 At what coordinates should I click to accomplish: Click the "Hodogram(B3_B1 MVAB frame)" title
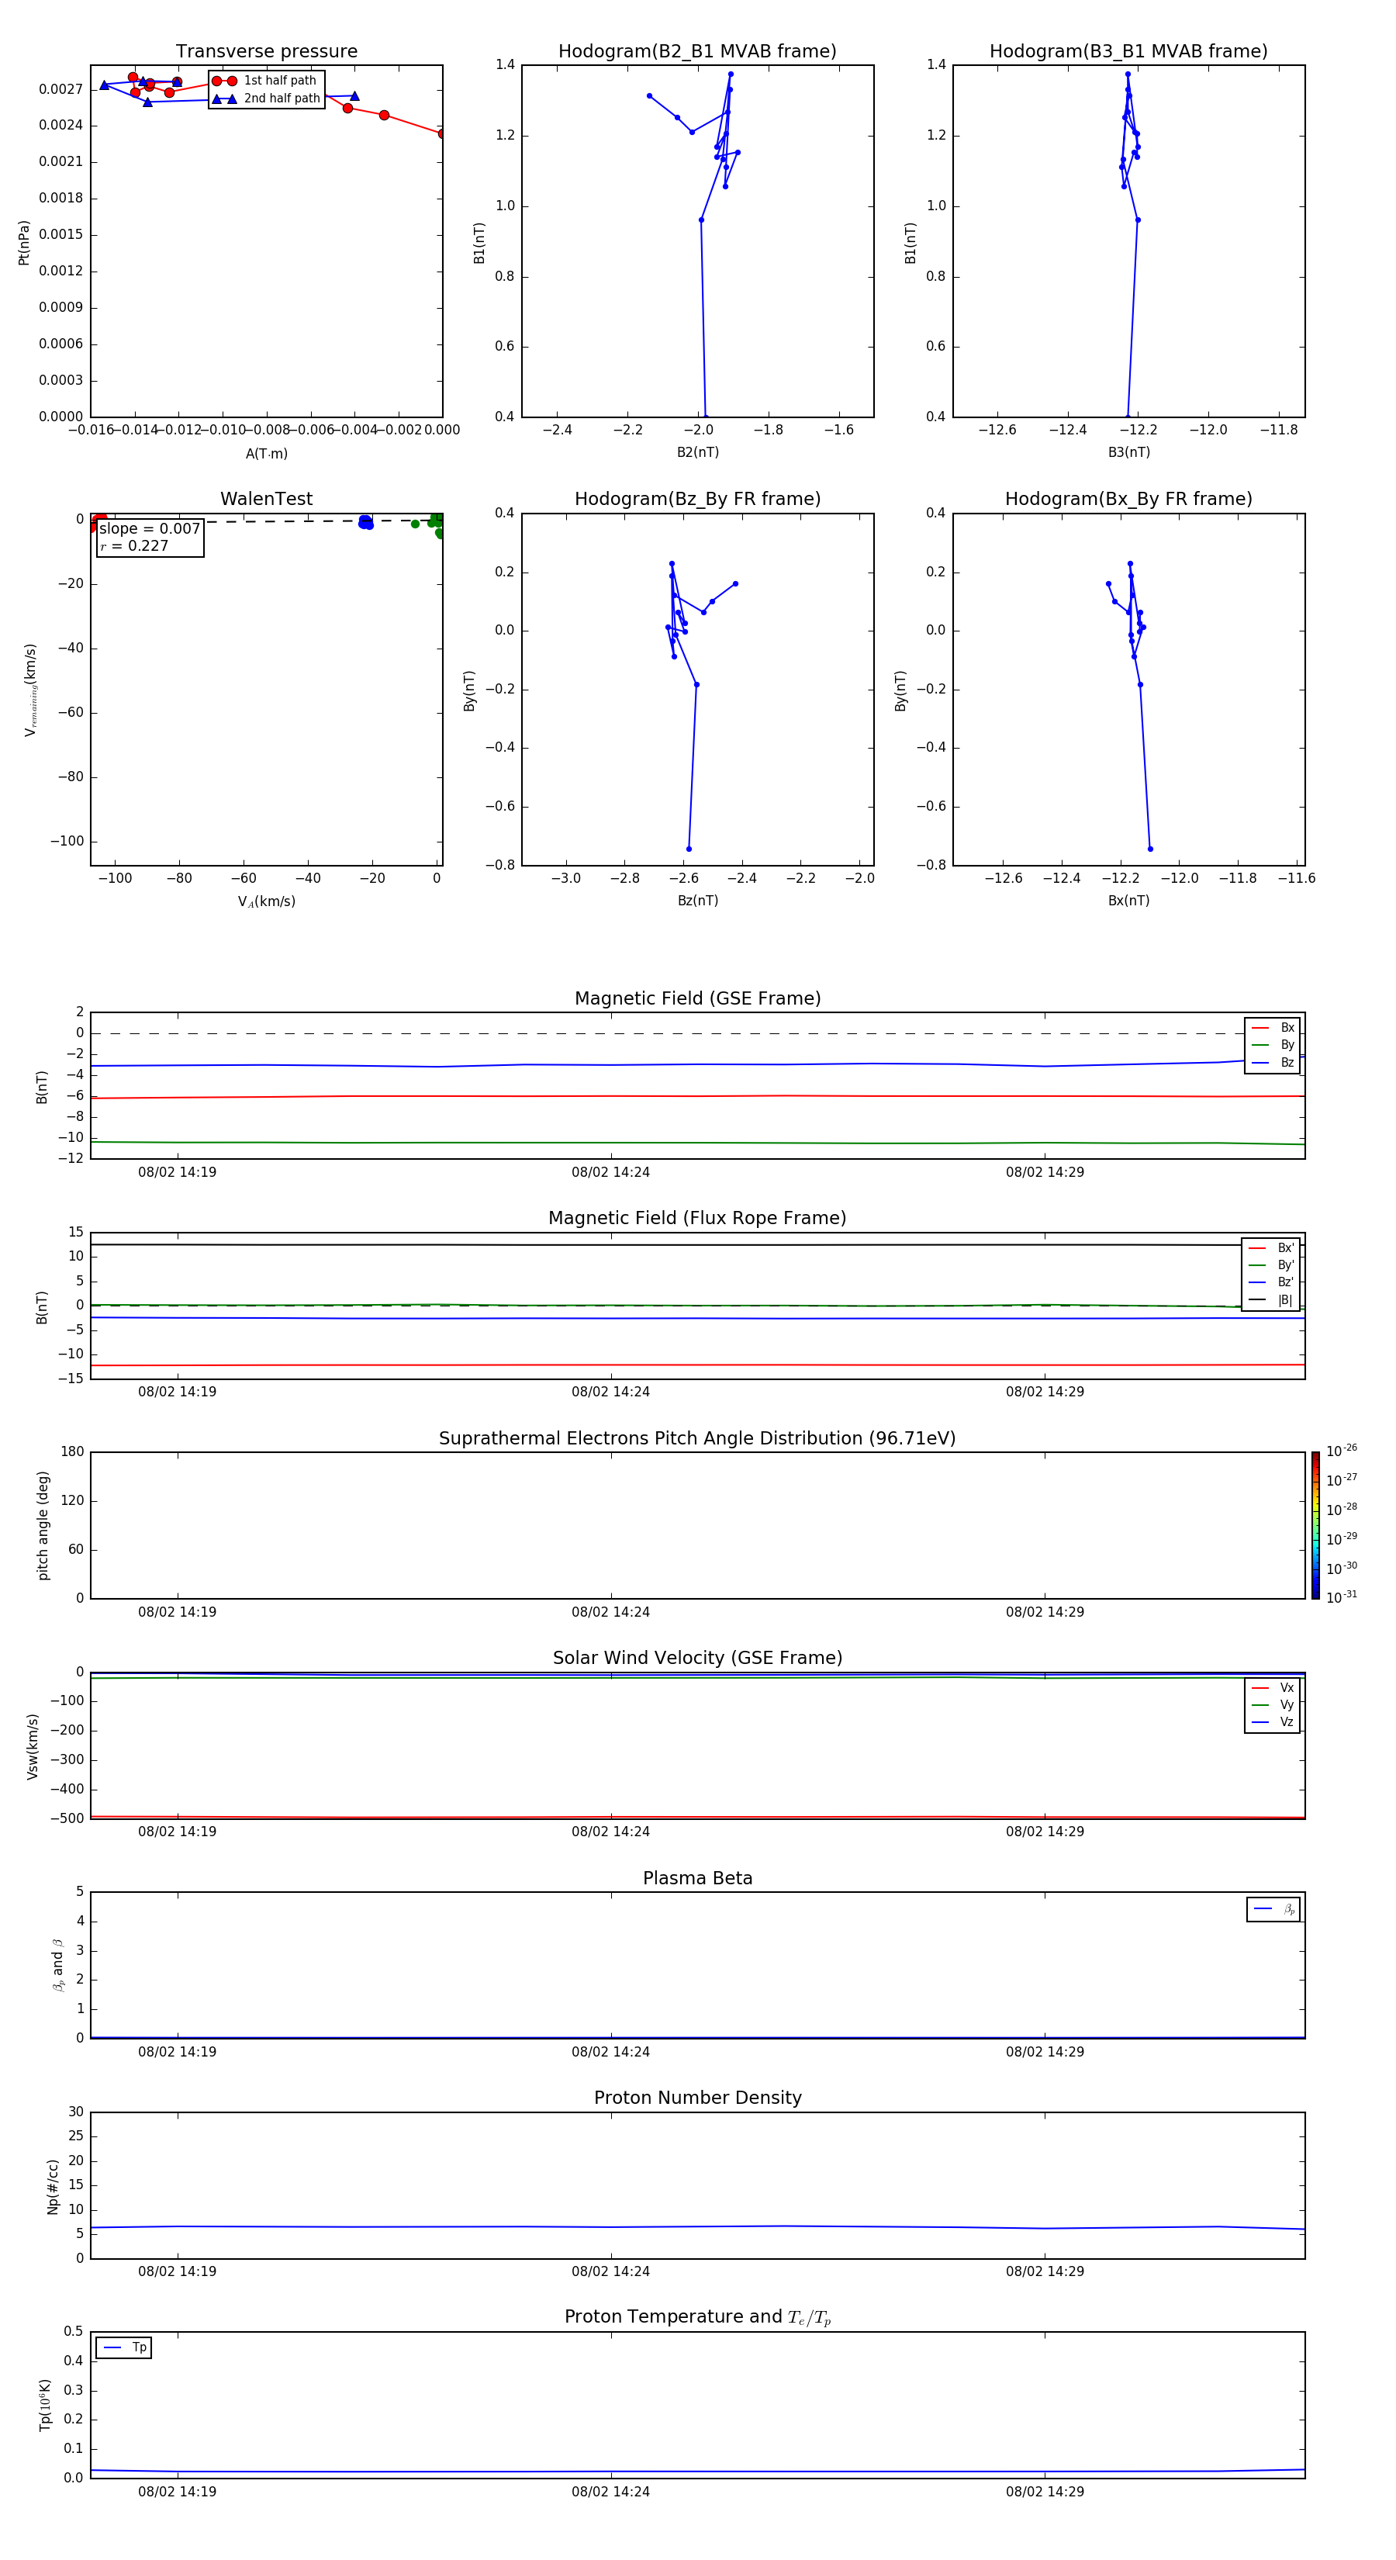click(1128, 52)
